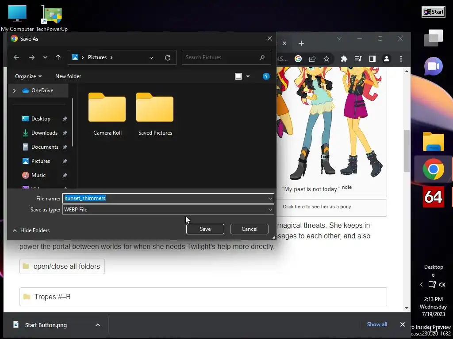Toggle Chrome side panel

click(372, 59)
